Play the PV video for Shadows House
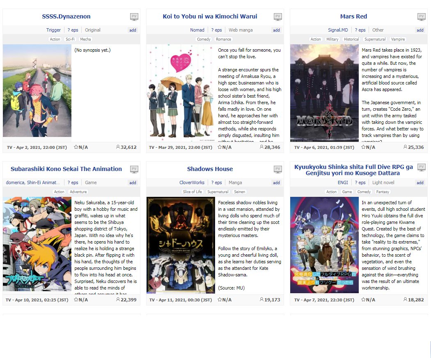This screenshot has width=431, height=358. coord(277,169)
